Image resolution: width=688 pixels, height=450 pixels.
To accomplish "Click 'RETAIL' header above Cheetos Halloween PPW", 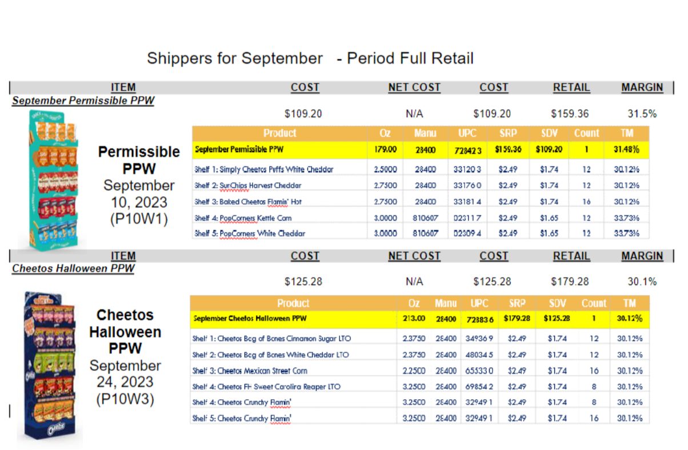I will coord(571,256).
